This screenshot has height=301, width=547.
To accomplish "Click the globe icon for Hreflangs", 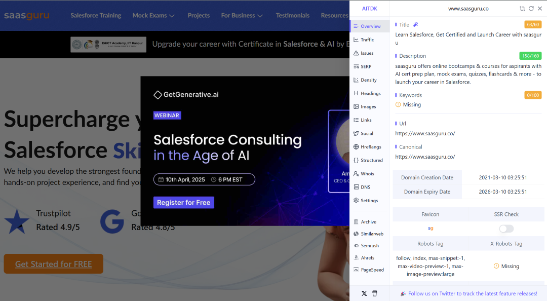I will tap(356, 146).
